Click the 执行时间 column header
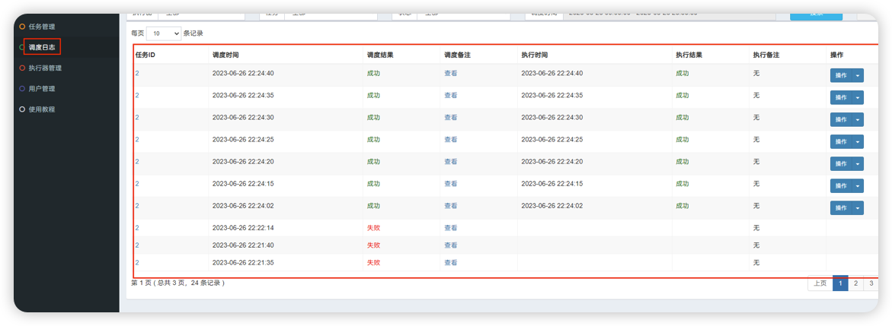Viewport: 892px width, 326px height. pos(534,55)
